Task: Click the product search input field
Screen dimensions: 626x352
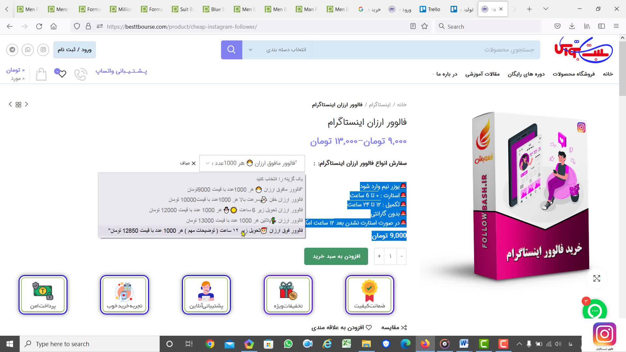Action: tap(424, 50)
